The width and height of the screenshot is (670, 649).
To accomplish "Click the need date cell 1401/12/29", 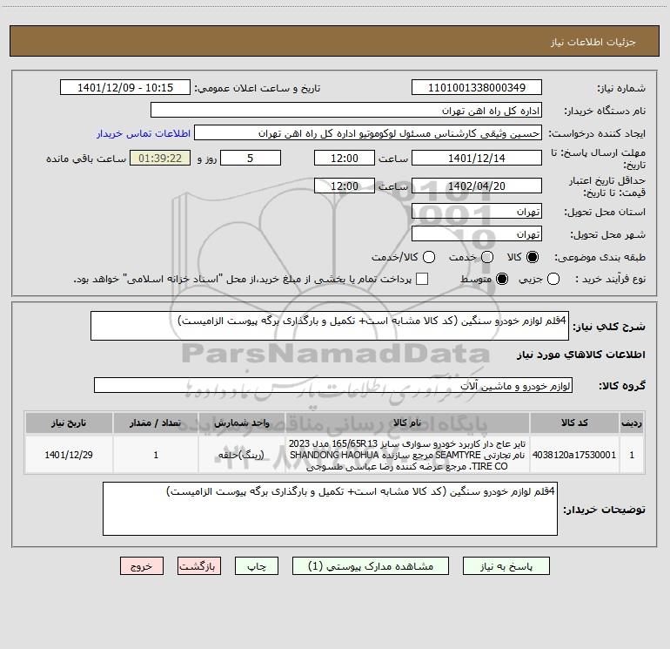I will point(69,455).
